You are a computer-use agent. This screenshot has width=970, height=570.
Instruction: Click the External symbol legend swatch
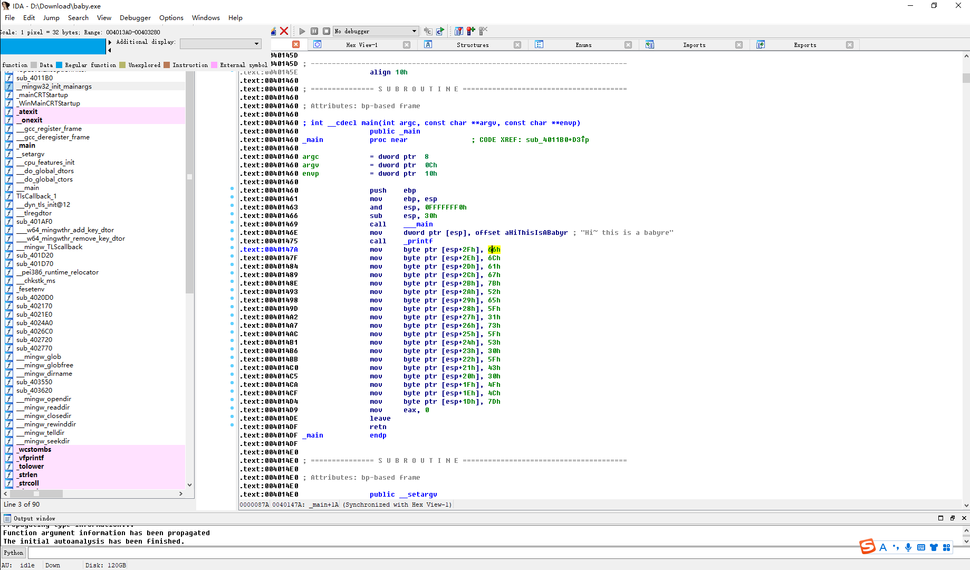214,65
